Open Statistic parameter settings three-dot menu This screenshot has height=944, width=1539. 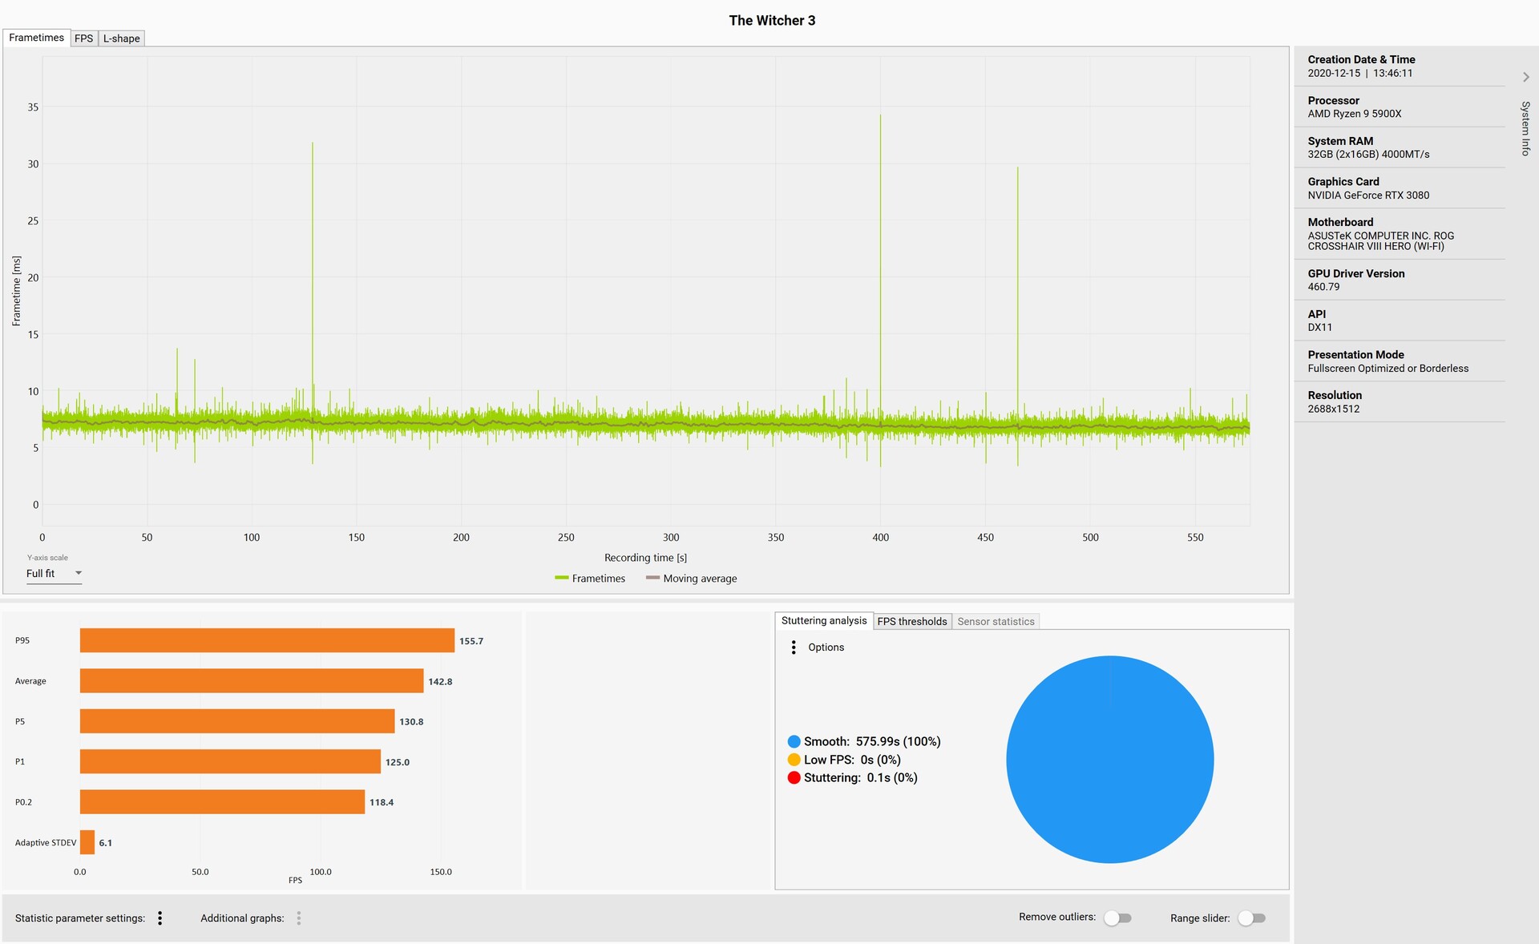(160, 918)
